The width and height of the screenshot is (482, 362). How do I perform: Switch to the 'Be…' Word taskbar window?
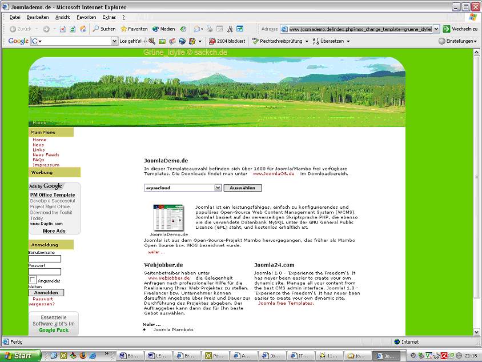pos(131,356)
